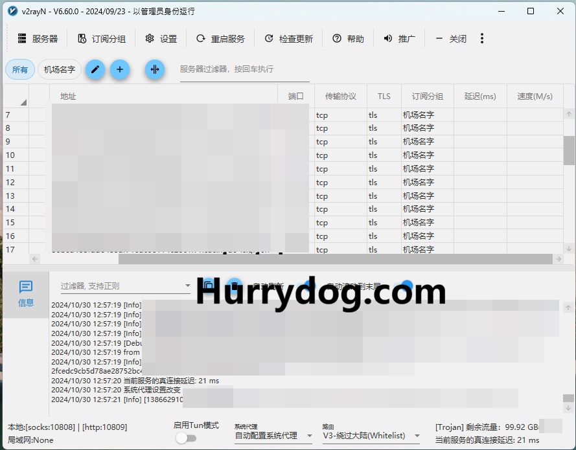
Task: Click the plus add subscription button
Action: [120, 69]
